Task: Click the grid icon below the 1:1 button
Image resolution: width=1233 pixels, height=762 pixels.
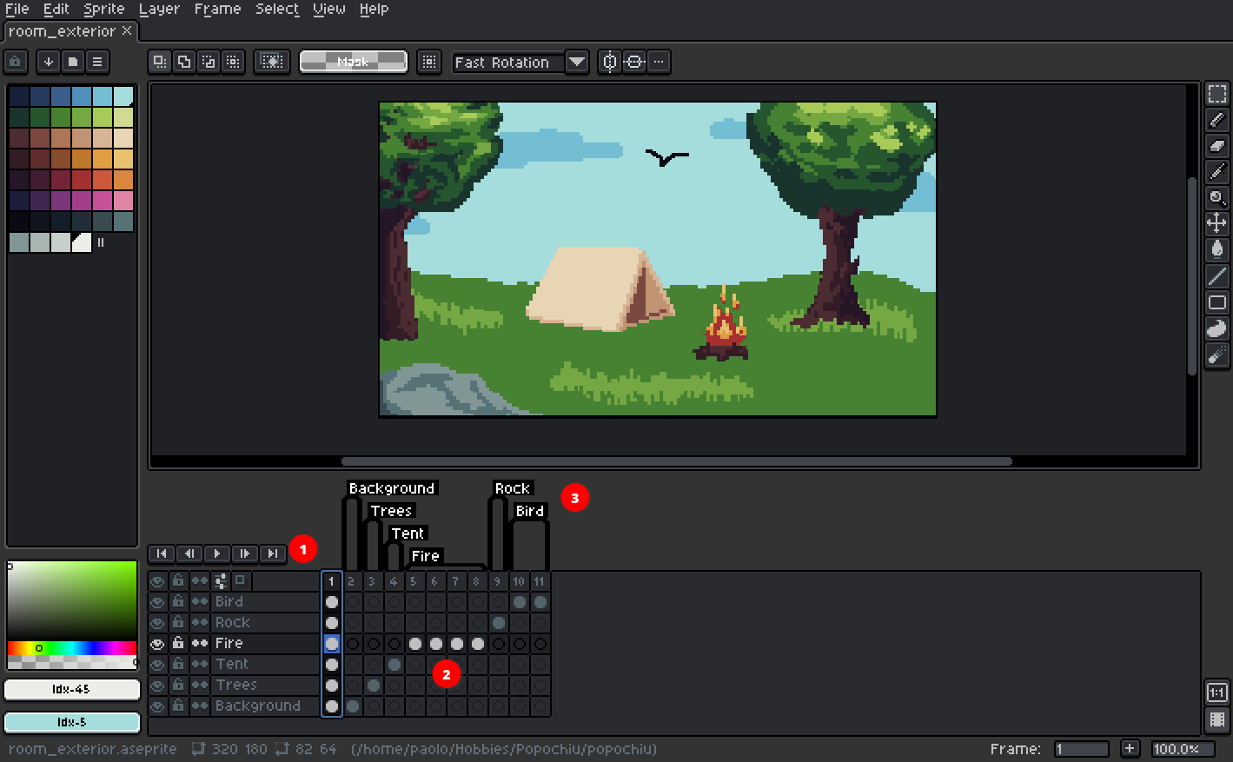Action: (1216, 719)
